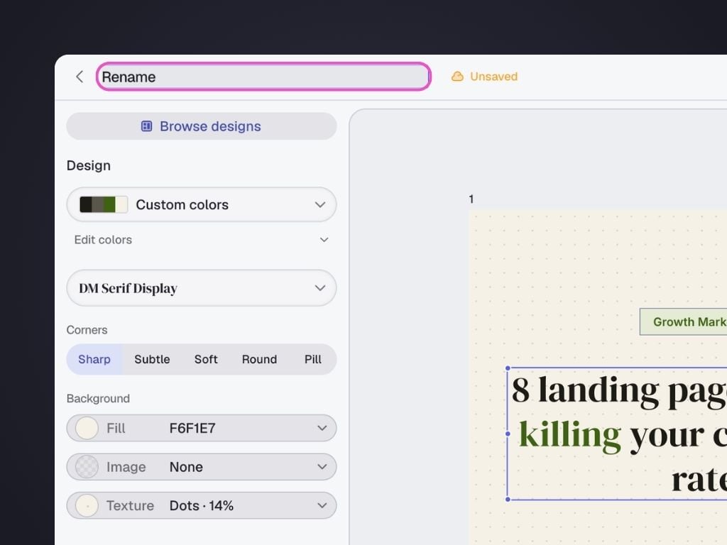This screenshot has width=727, height=545.
Task: Click the Image transparent checker swatch
Action: pyautogui.click(x=87, y=467)
